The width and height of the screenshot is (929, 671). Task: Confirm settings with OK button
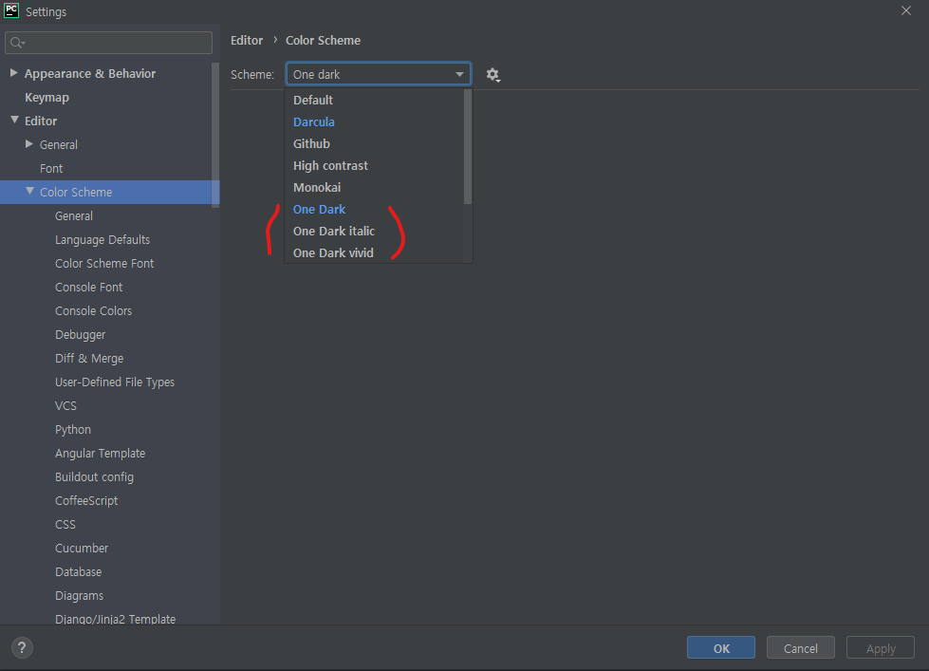click(x=721, y=648)
